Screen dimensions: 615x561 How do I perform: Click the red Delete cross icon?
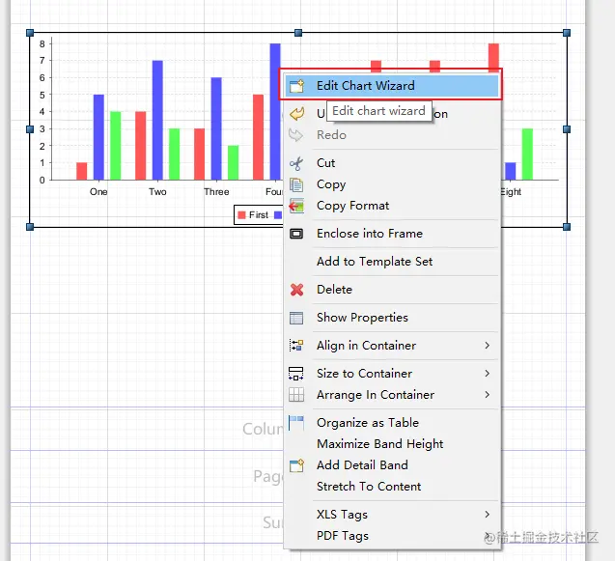tap(296, 290)
